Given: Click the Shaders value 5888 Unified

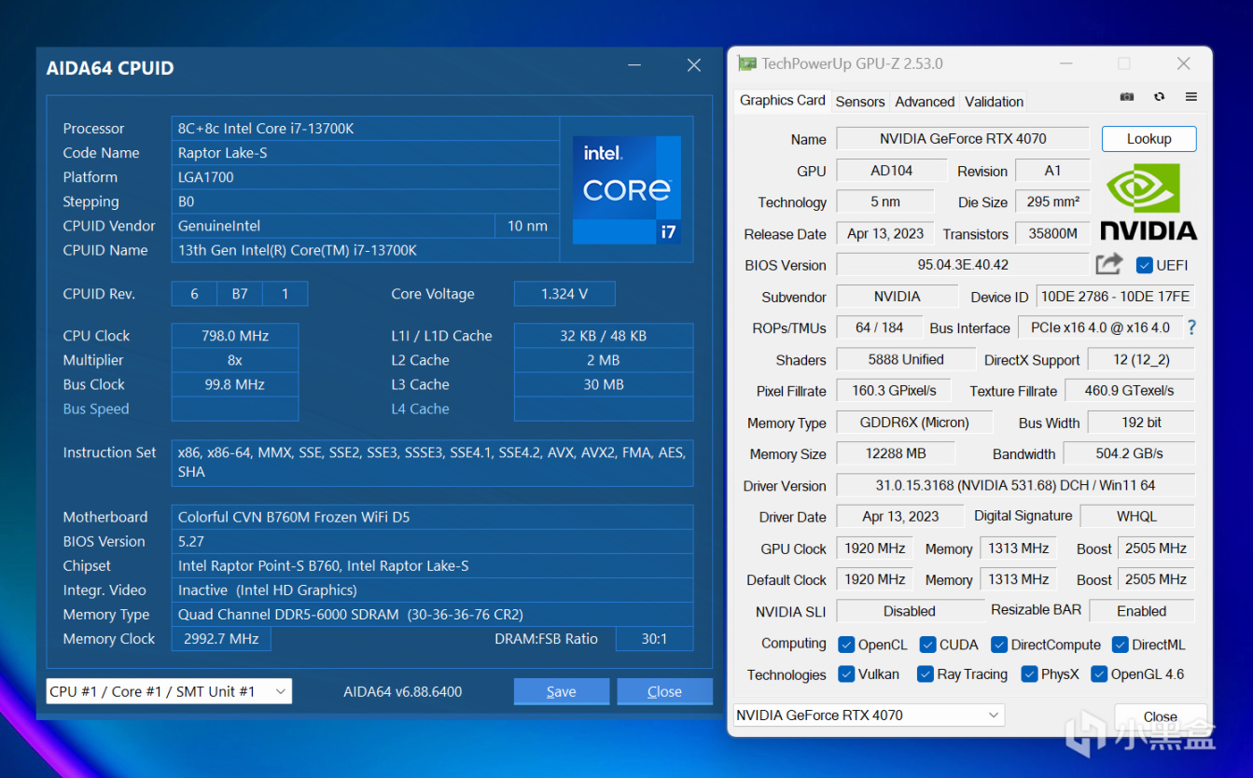Looking at the screenshot, I should (x=906, y=359).
